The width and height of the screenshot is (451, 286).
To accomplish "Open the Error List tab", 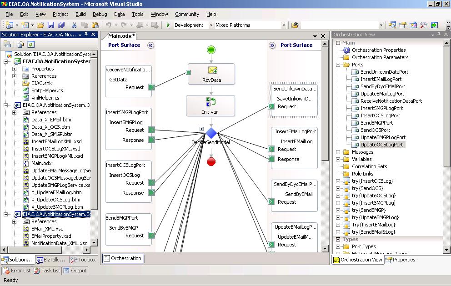I will pyautogui.click(x=17, y=271).
